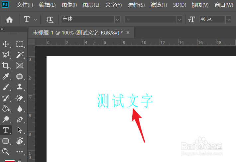The height and width of the screenshot is (162, 236).
Task: Expand the font family dropdown arrow
Action: pyautogui.click(x=118, y=20)
